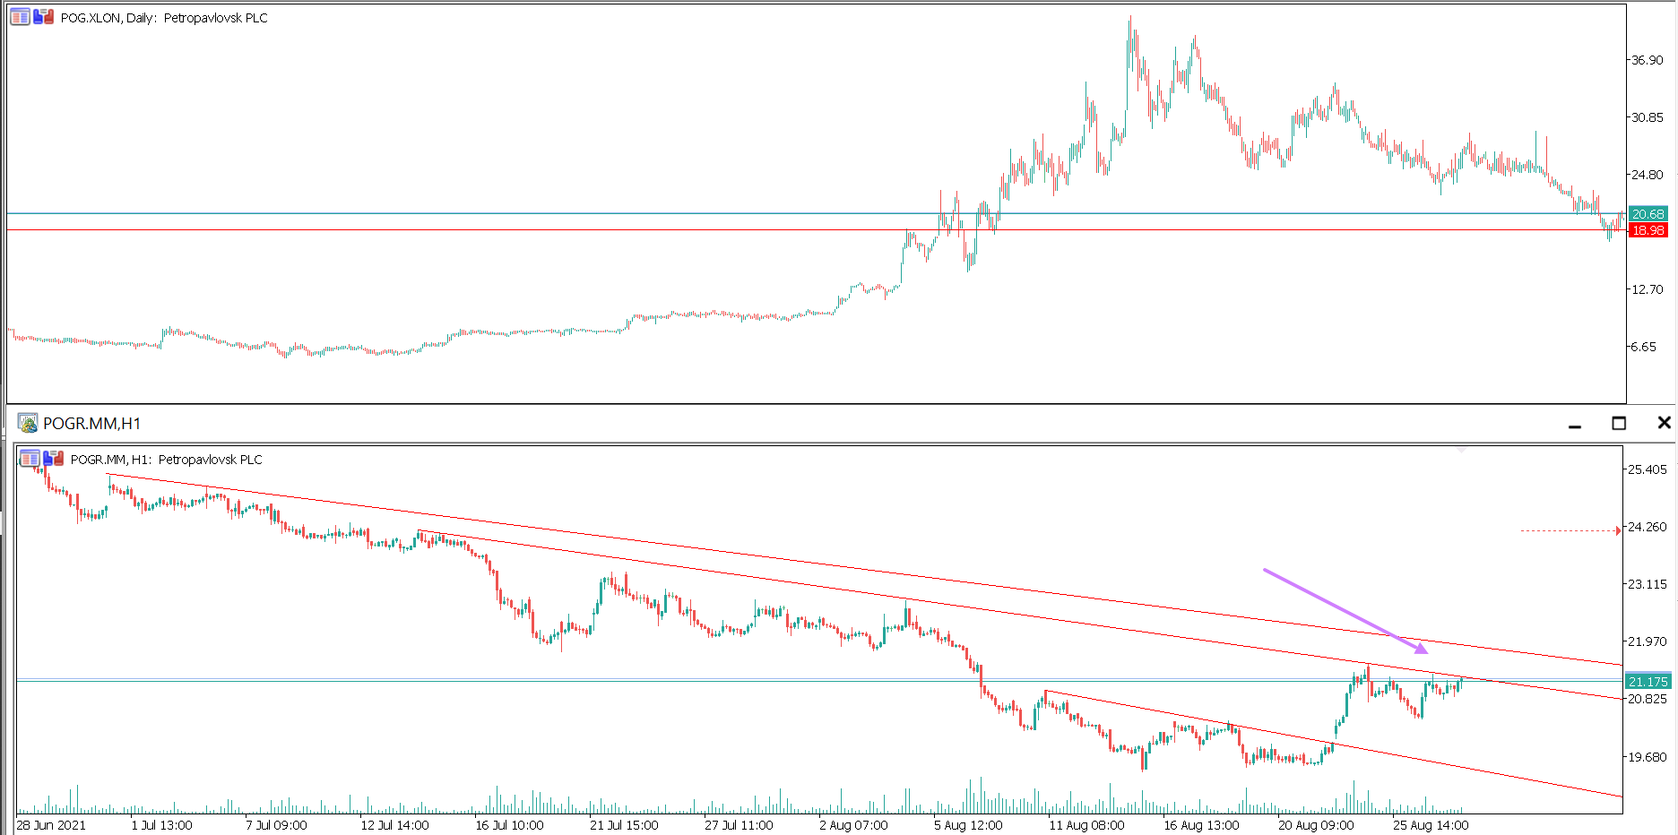Click the 21.970 price scale value
The image size is (1678, 835).
[x=1648, y=641]
